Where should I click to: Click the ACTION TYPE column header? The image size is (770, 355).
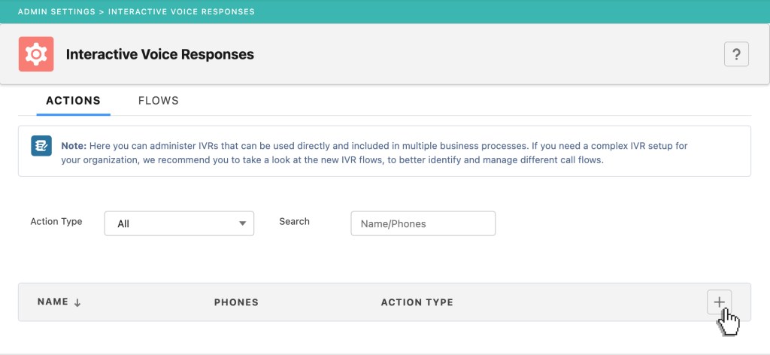tap(417, 302)
